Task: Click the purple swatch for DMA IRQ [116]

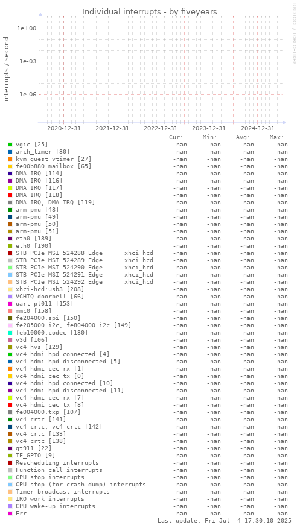Action: (10, 181)
